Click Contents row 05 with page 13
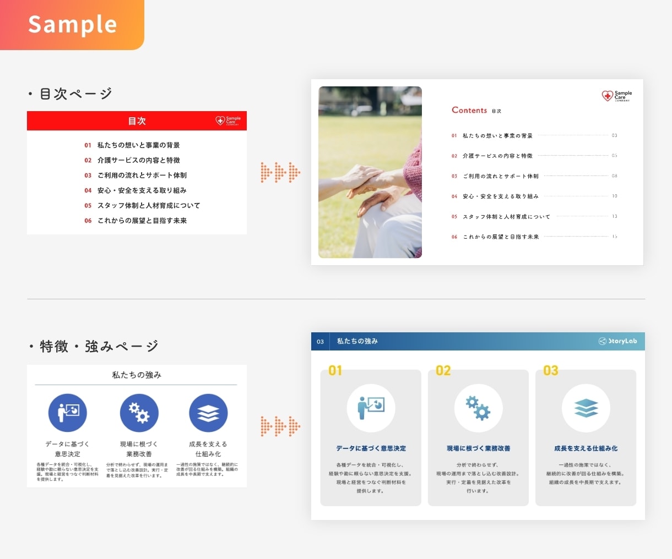Viewport: 672px width, 559px height. point(534,216)
